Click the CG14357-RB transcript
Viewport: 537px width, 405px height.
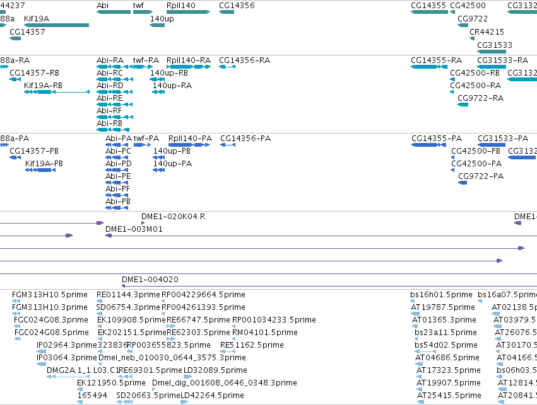15,79
